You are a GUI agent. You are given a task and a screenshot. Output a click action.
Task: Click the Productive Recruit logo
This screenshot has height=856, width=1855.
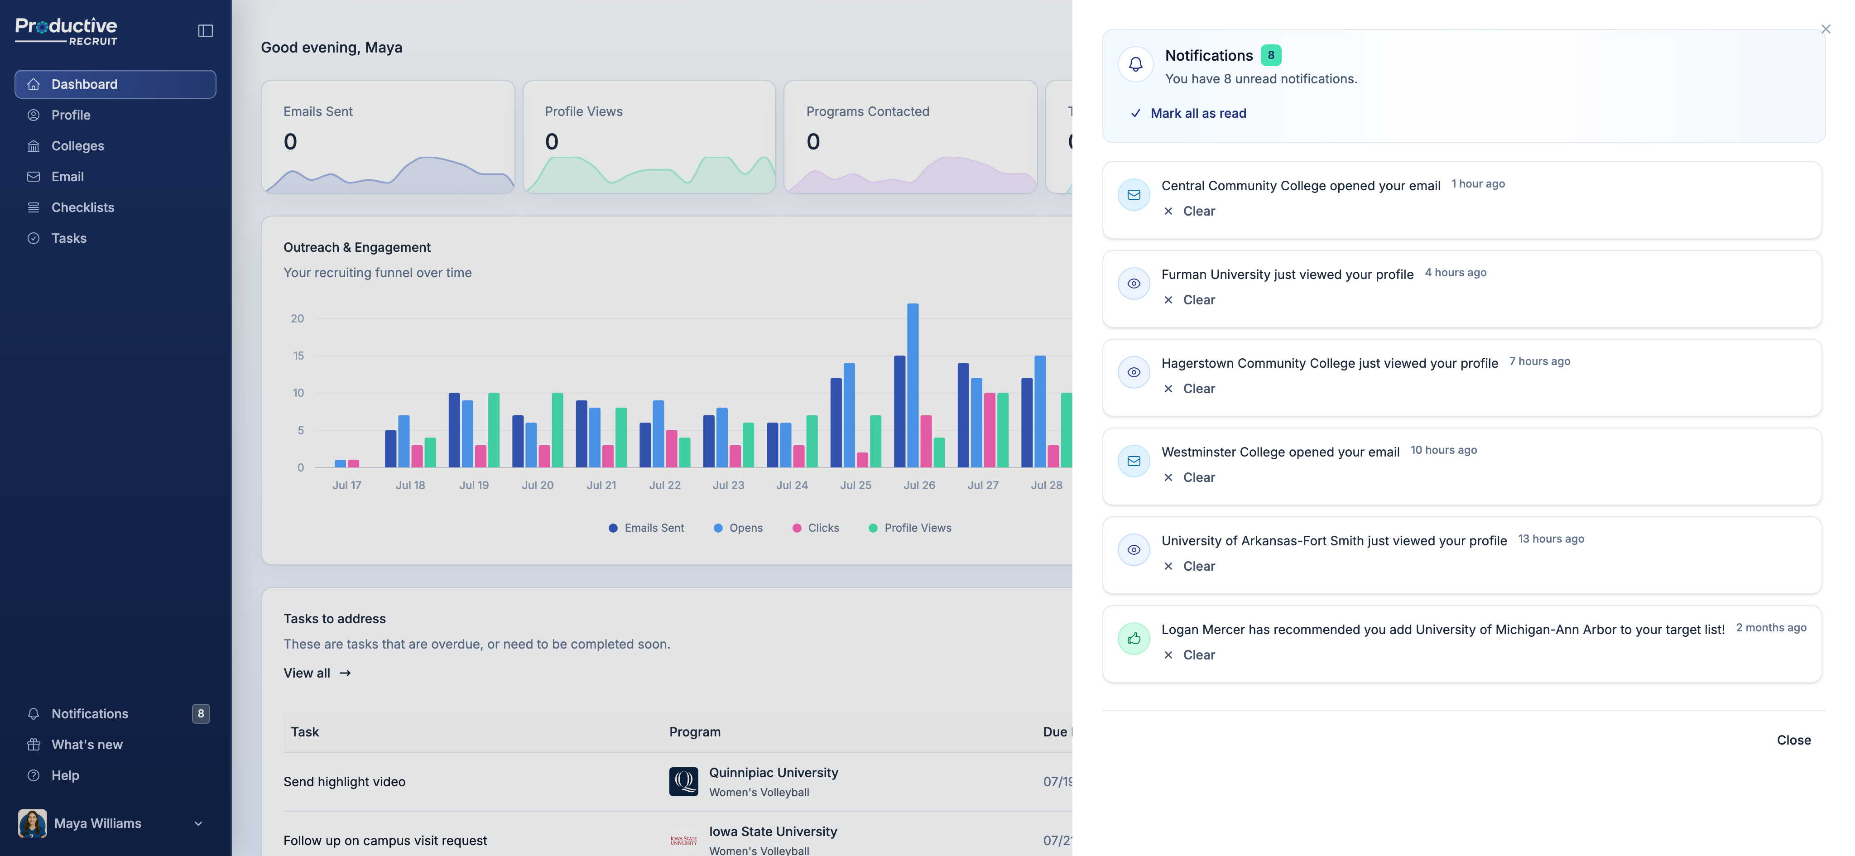pyautogui.click(x=66, y=31)
